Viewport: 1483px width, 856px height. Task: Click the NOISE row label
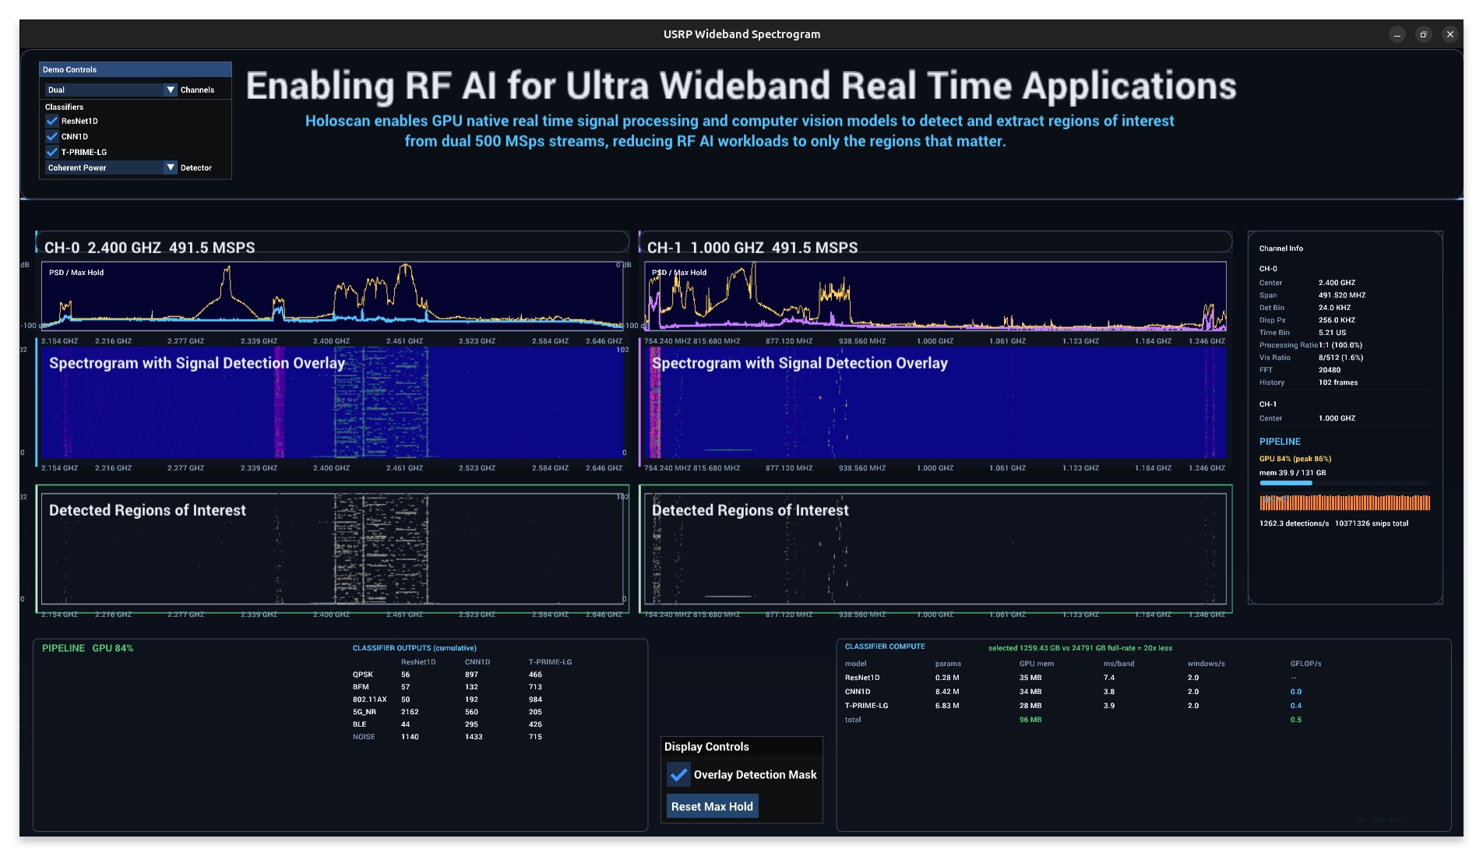[364, 737]
